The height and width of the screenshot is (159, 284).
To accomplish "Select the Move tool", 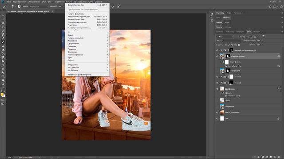I will click(3, 15).
